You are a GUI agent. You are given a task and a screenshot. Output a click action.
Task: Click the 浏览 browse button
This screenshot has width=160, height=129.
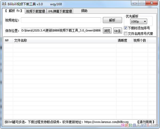(x=107, y=31)
